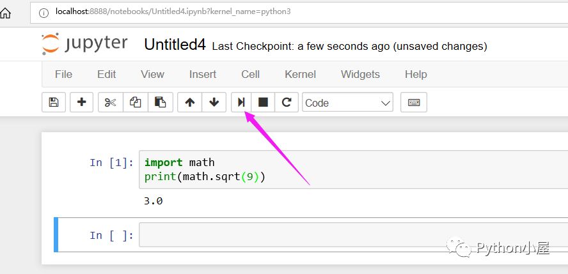Open the Help menu

coord(416,75)
